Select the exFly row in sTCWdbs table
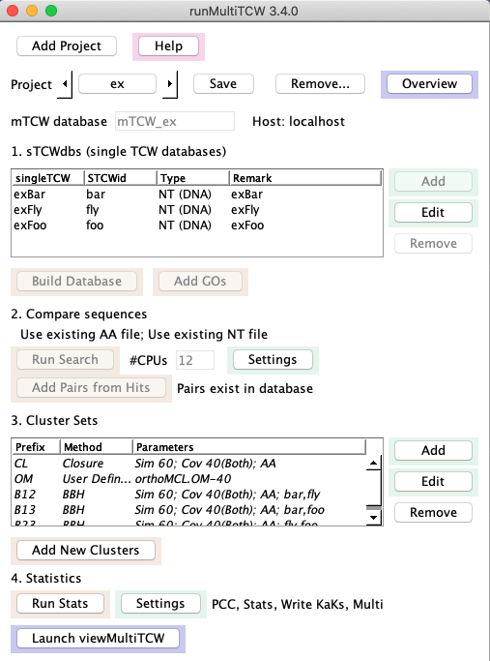490x661 pixels. (x=197, y=209)
